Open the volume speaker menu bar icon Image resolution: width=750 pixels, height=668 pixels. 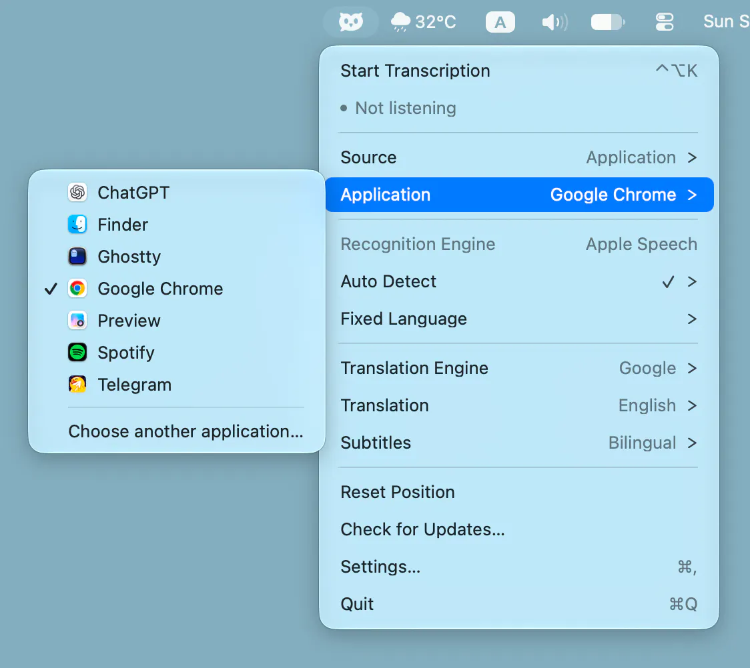[554, 22]
